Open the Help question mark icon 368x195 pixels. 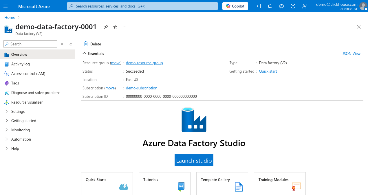pyautogui.click(x=293, y=6)
